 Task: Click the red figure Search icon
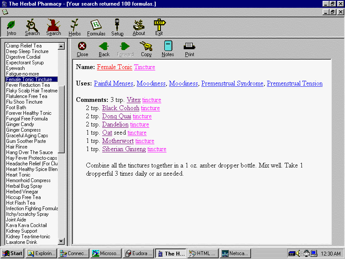(x=53, y=28)
